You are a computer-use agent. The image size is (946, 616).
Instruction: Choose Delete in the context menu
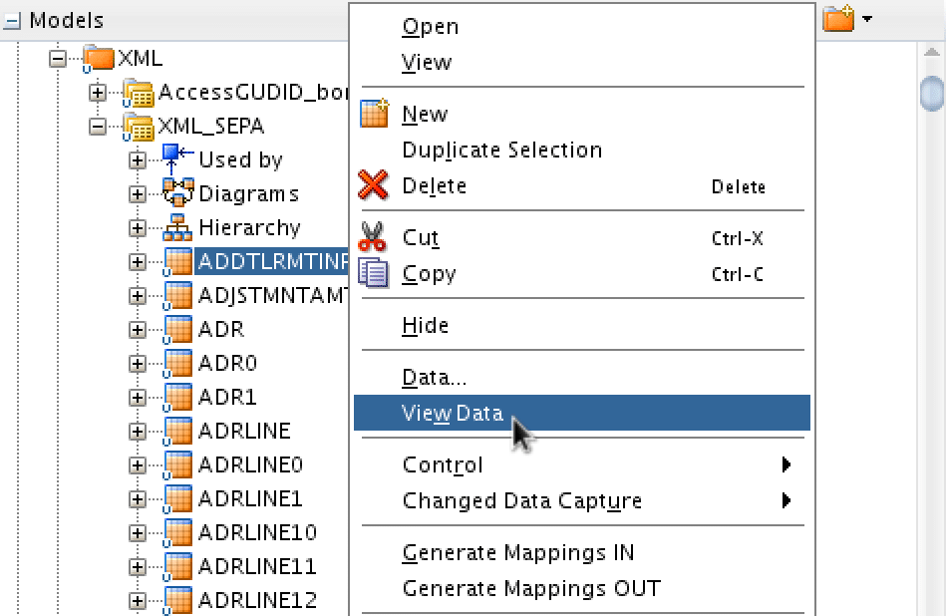581,185
